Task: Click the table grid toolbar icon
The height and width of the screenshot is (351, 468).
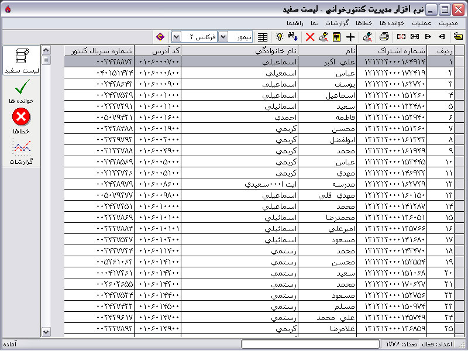Action: pyautogui.click(x=263, y=37)
